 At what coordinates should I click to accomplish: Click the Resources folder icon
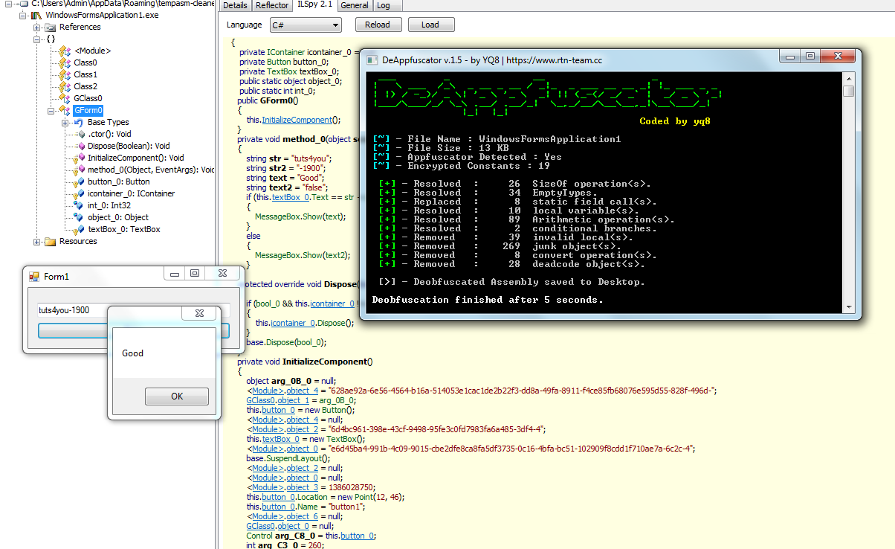tap(50, 241)
